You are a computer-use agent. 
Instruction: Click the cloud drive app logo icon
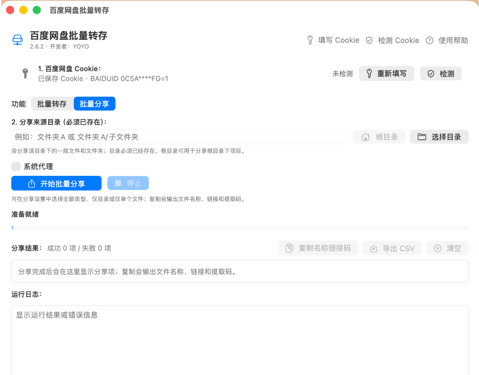[17, 40]
